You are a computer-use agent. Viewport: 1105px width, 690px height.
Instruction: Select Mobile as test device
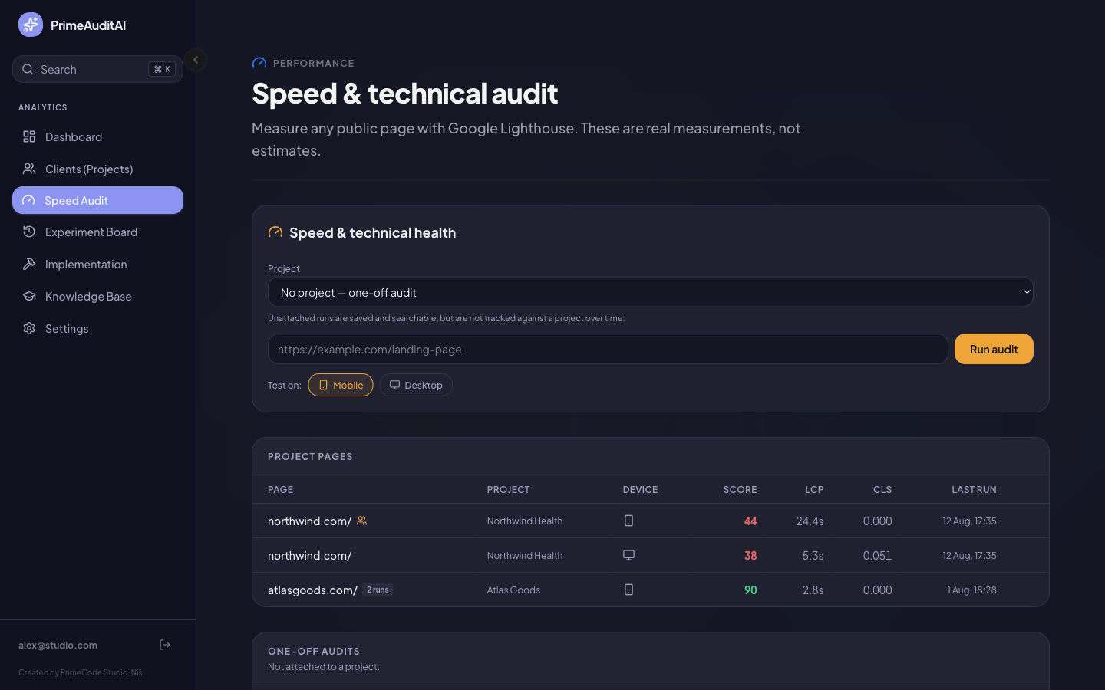point(341,385)
